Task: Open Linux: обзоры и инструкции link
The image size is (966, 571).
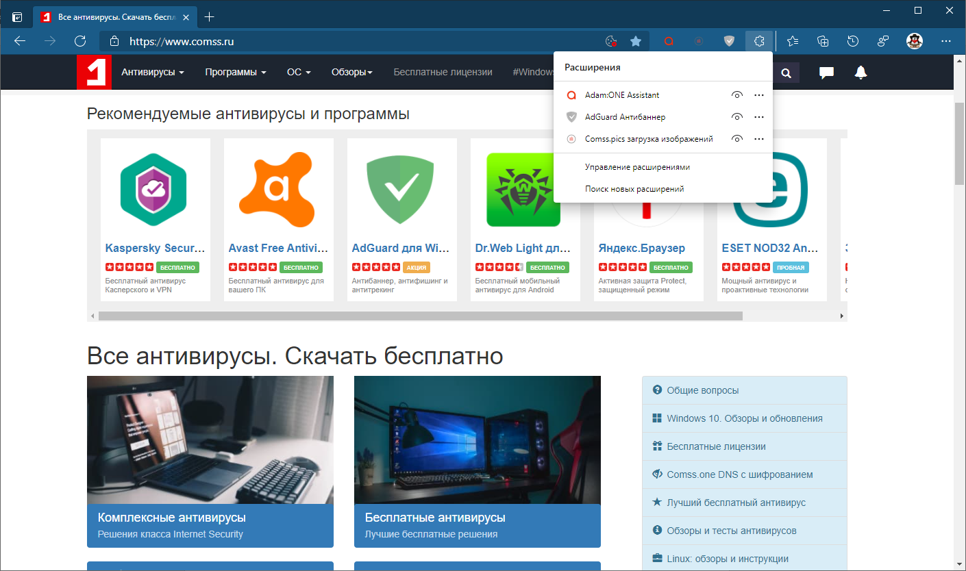Action: 745,559
